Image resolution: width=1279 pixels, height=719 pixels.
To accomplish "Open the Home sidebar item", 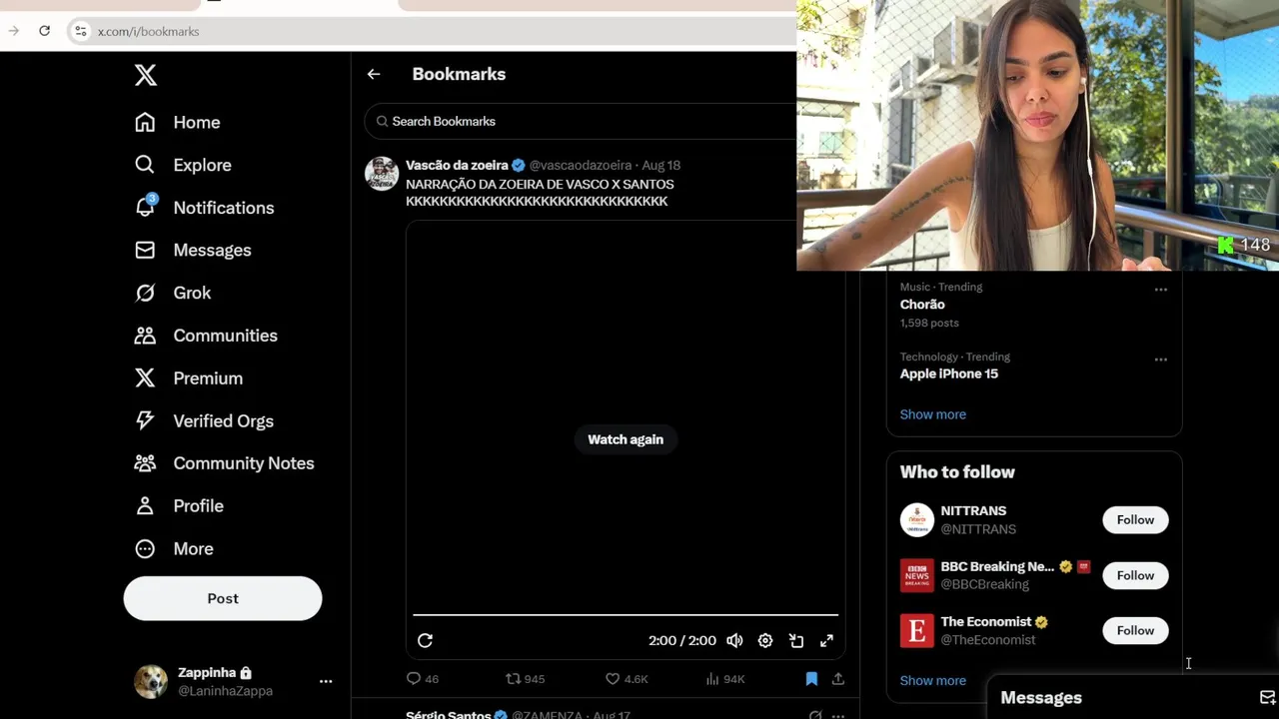I will click(x=178, y=122).
